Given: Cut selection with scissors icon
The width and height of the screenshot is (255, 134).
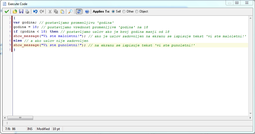Looking at the screenshot, I should pos(50,11).
